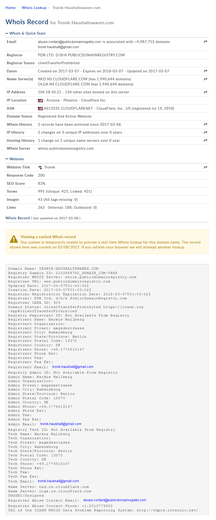Click the Tronik website favicon
Screen dimensions: 216x520
tap(40, 167)
